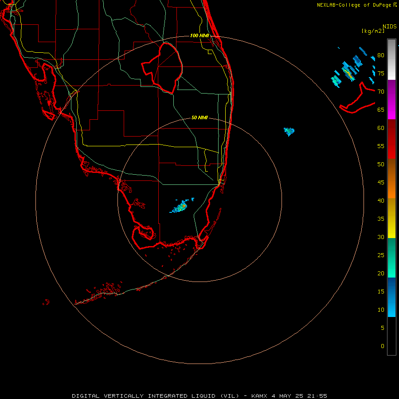Click the Bahamas island outline
The width and height of the screenshot is (399, 399).
coord(357,98)
